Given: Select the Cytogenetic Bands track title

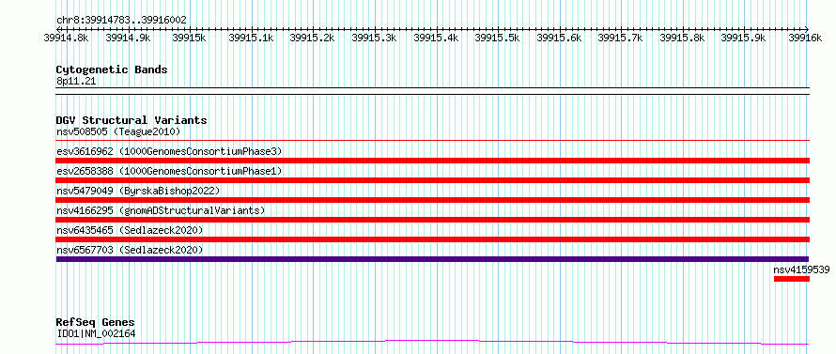Looking at the screenshot, I should tap(112, 69).
